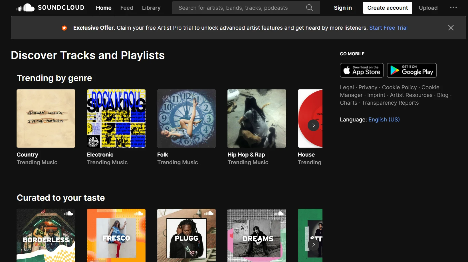
Task: Open the Blog footer link
Action: pyautogui.click(x=443, y=95)
